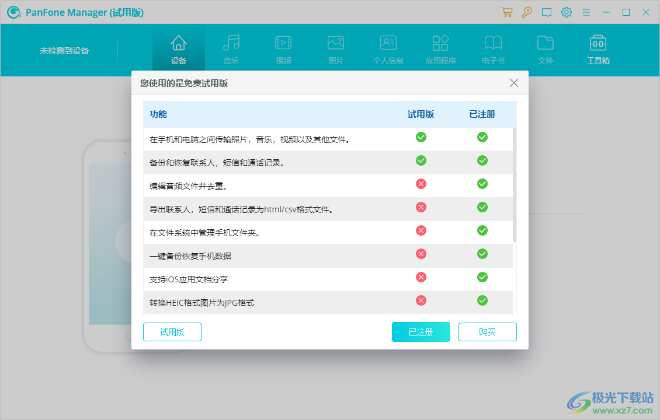The width and height of the screenshot is (660, 420).
Task: Click registered check for iOS应用文档分享 row
Action: click(x=482, y=277)
